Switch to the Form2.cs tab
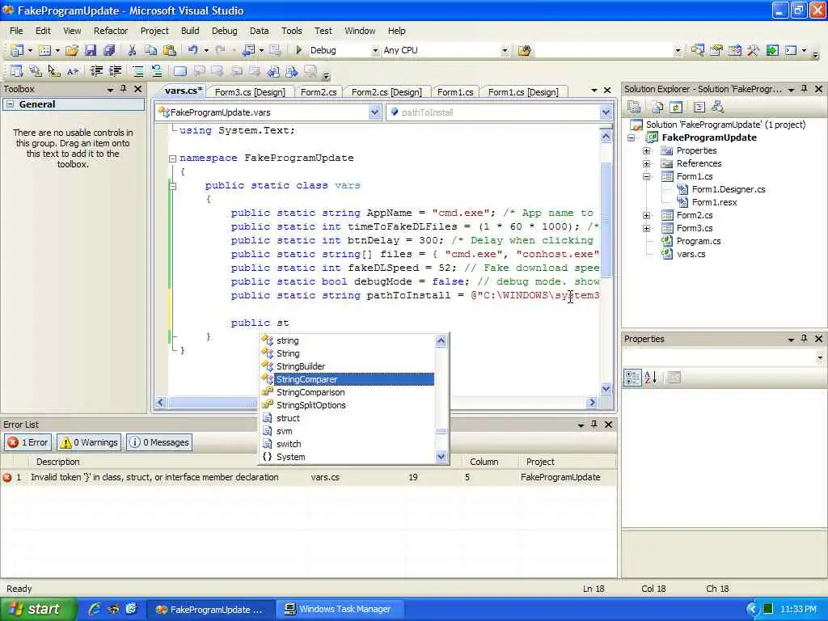This screenshot has width=828, height=621. 319,92
